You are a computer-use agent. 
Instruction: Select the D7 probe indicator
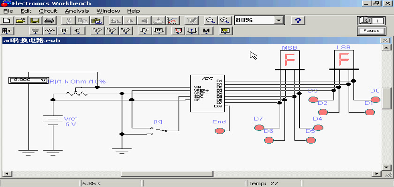click(259, 128)
